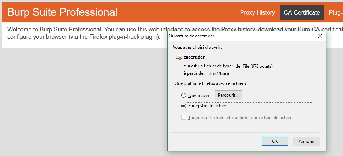Confirm the download with OK
This screenshot has height=156, width=343.
point(275,141)
